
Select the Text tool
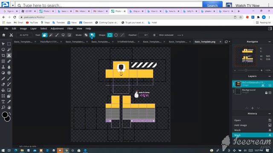click(3, 102)
